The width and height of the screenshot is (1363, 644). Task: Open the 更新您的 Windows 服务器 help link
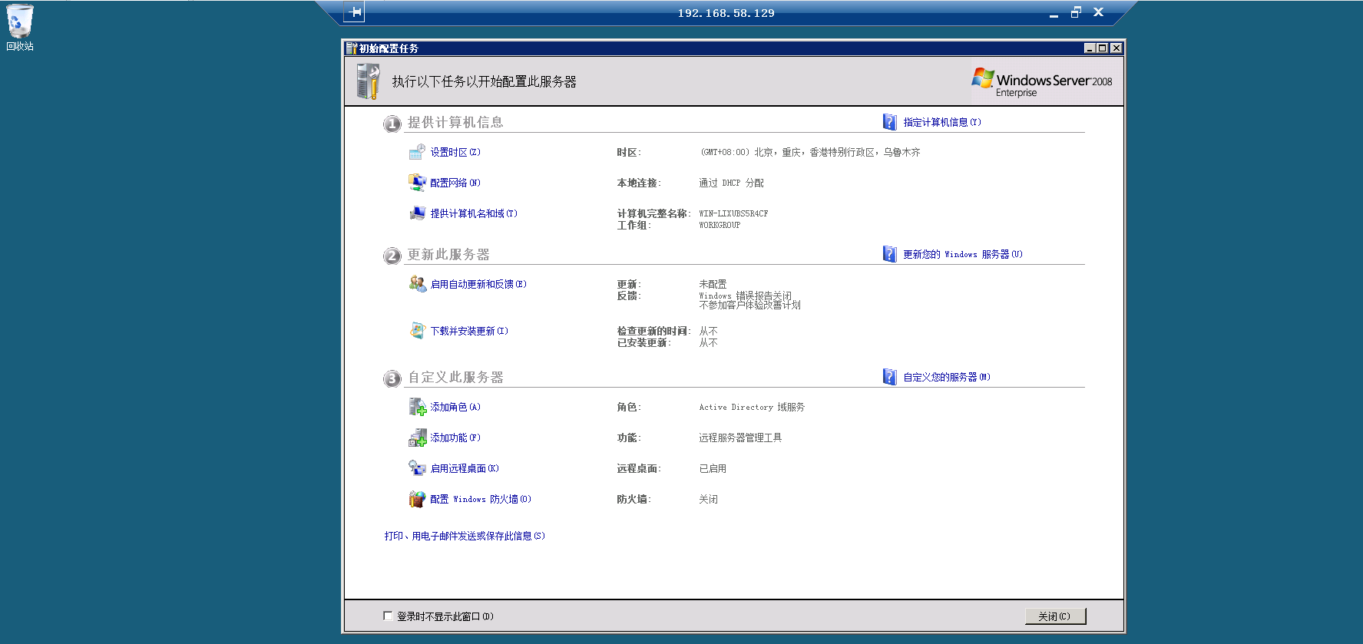pyautogui.click(x=962, y=254)
